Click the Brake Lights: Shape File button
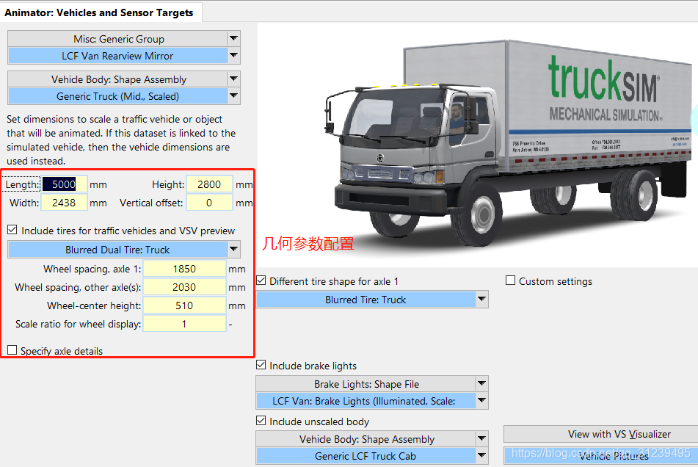 366,384
